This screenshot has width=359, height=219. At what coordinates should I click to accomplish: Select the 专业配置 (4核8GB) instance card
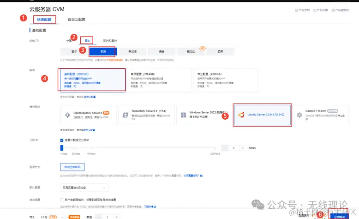tap(226, 80)
